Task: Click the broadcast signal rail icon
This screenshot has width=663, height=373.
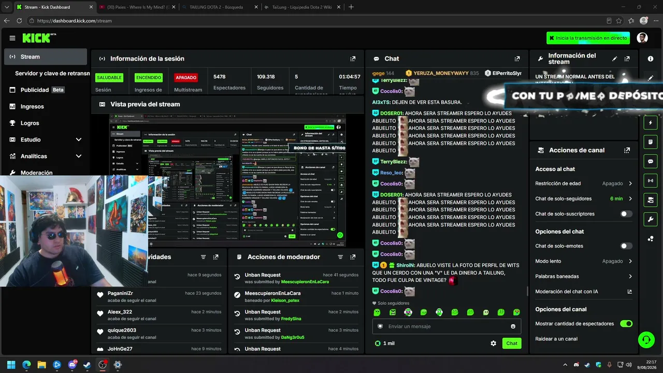Action: [x=651, y=180]
